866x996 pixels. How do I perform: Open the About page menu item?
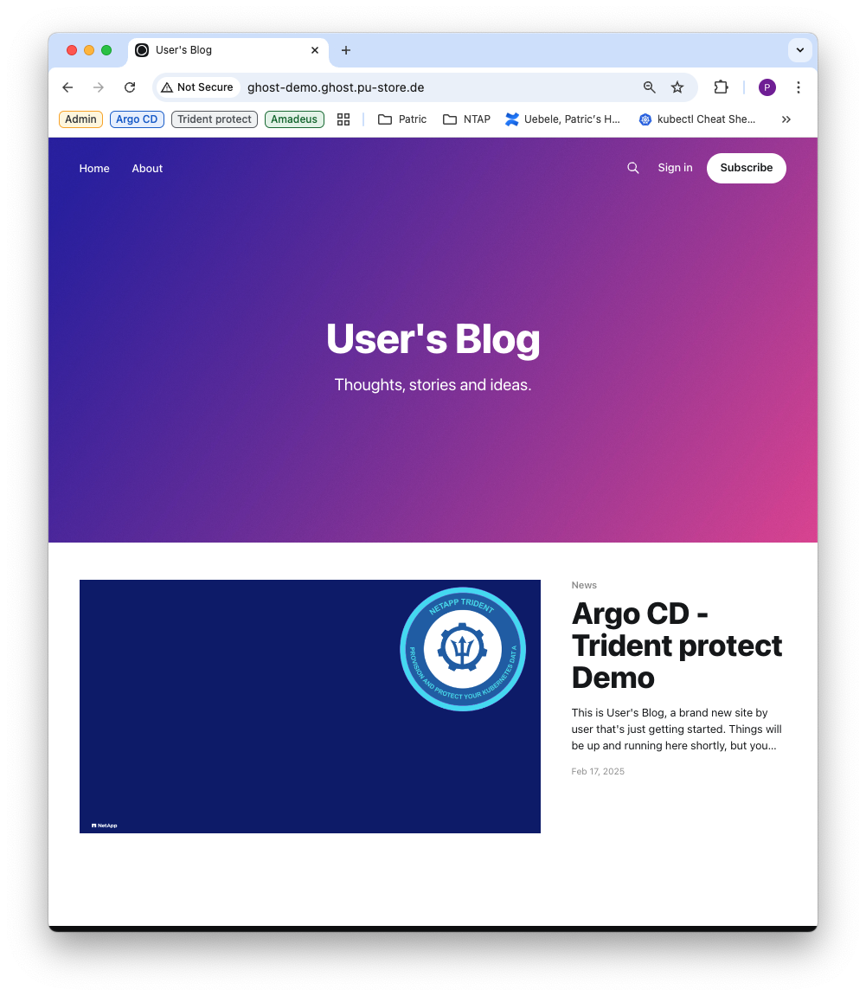(x=147, y=169)
